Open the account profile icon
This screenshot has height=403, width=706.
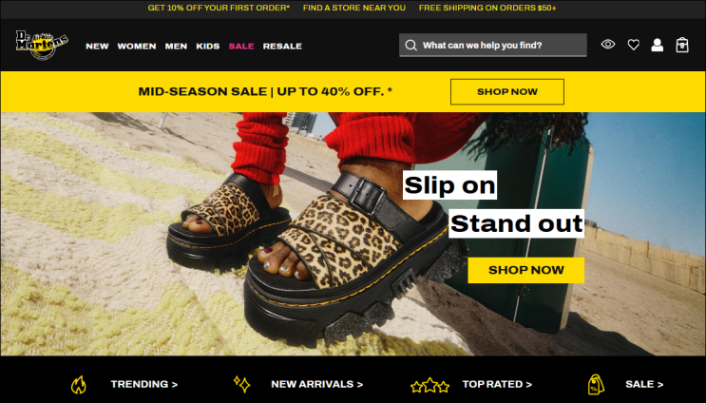pos(657,45)
